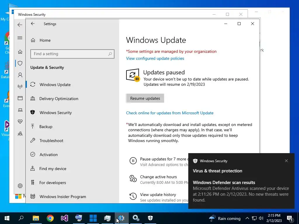Switch to Windows Security taskbar shield
The image size is (299, 224).
coord(150,218)
